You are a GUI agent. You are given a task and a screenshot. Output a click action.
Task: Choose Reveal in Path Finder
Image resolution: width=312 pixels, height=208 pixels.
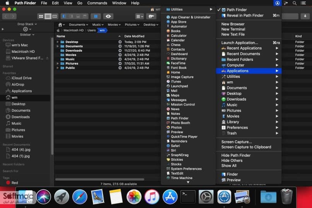coord(249,15)
